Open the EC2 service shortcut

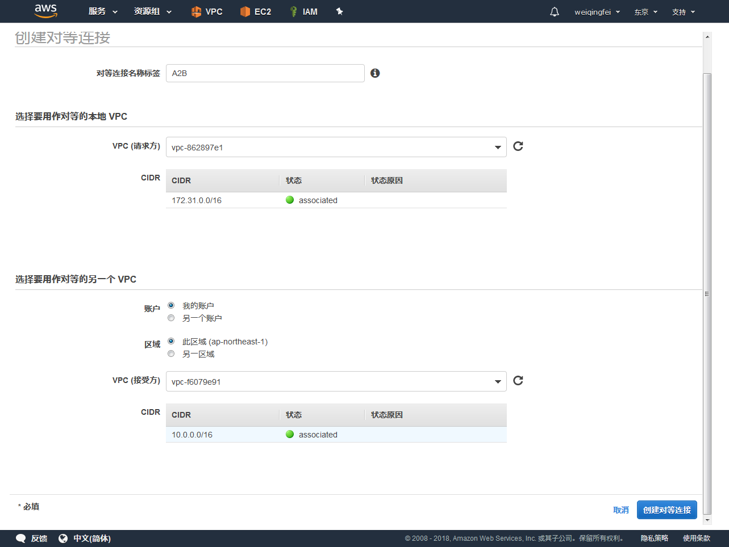(256, 11)
